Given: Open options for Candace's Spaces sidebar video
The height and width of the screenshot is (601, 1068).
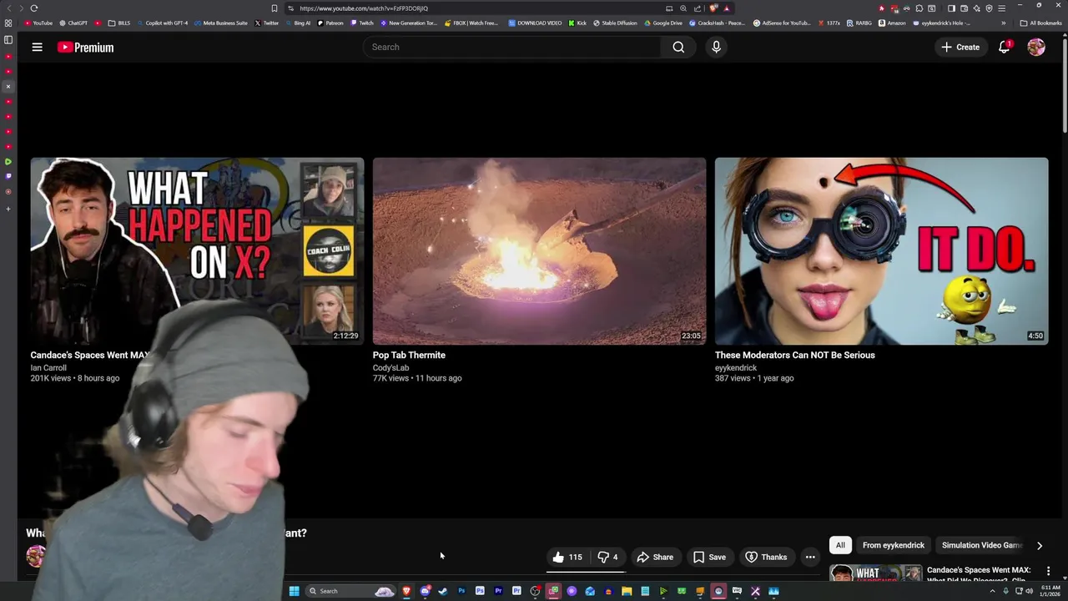Looking at the screenshot, I should [1049, 571].
